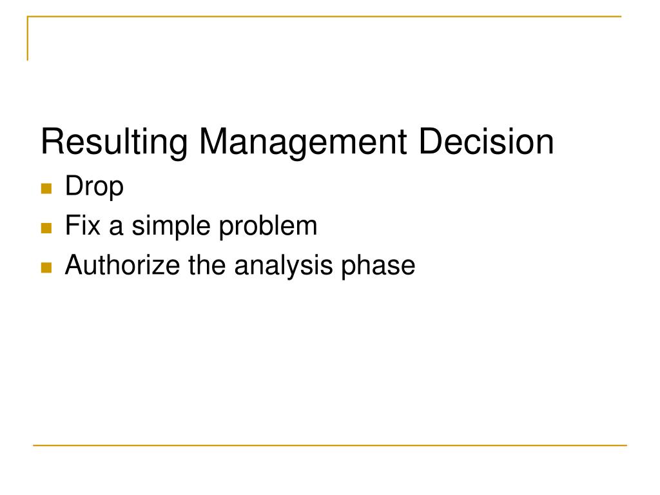The width and height of the screenshot is (660, 495).
Task: Click the gold bullet beside Authorize the analysis phase
Action: click(46, 267)
